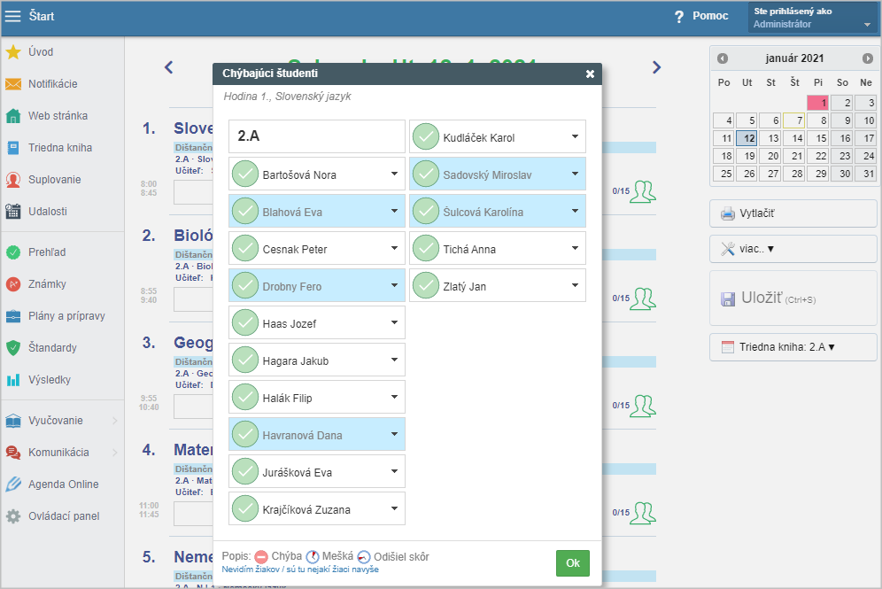Toggle attendance check for Krajčíková Zuzana
The height and width of the screenshot is (589, 882).
pyautogui.click(x=245, y=508)
